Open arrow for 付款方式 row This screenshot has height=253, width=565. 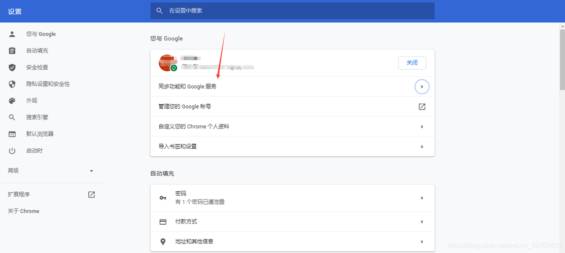click(422, 222)
